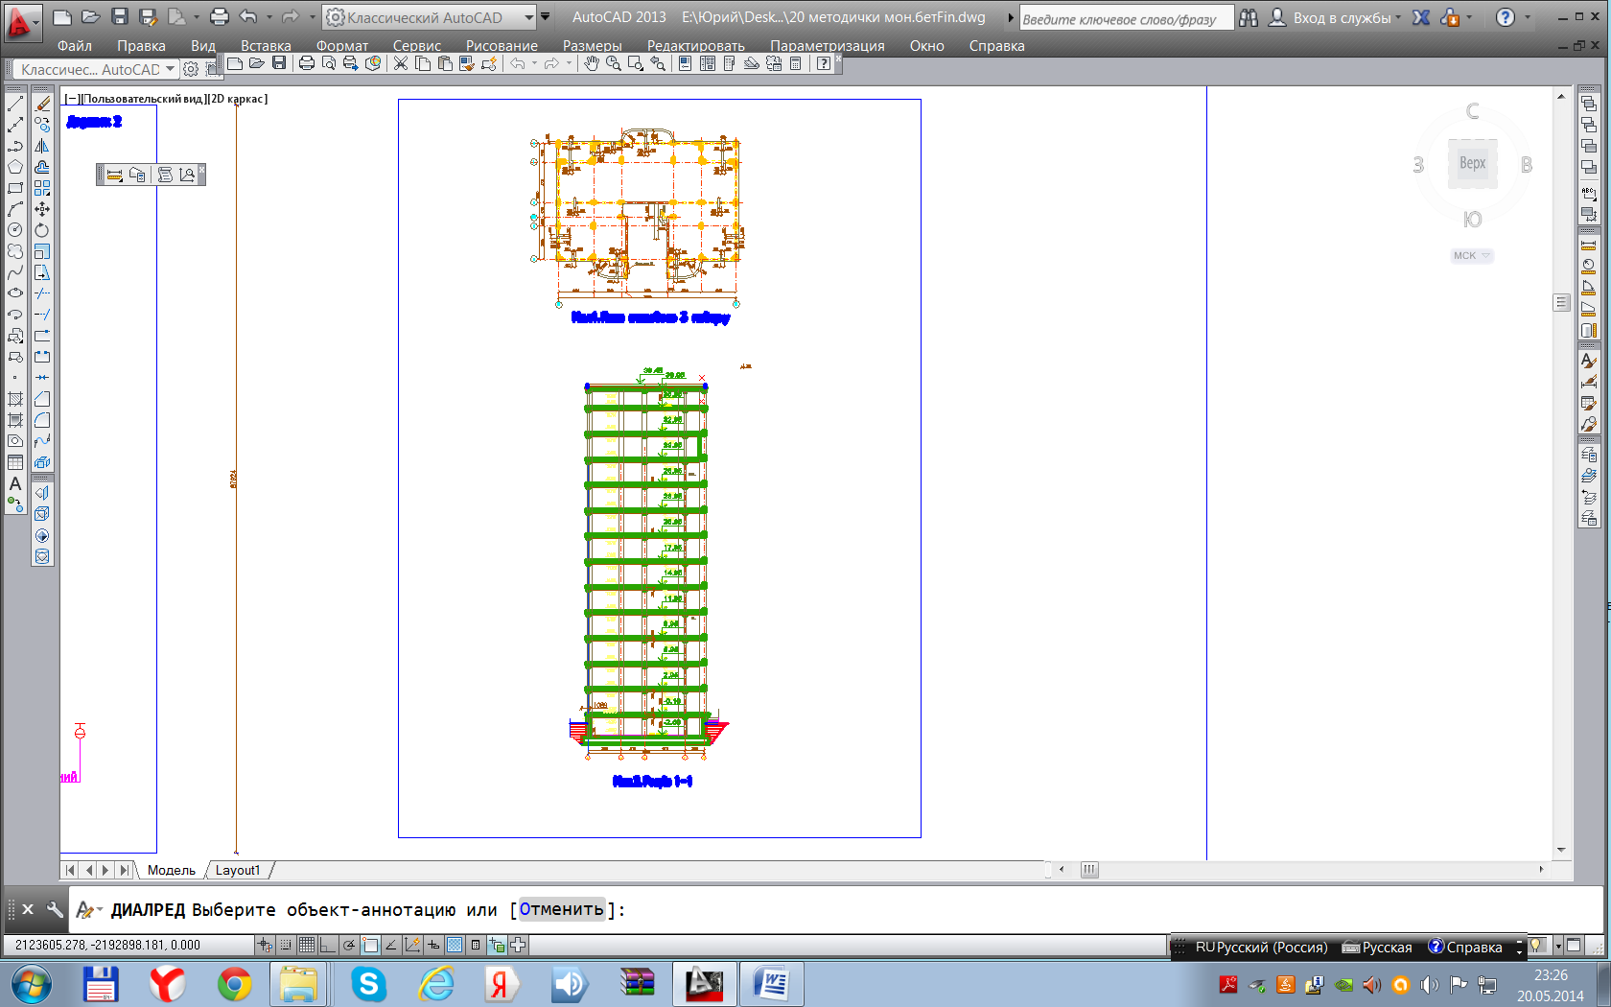Select the Offset tool

(42, 167)
